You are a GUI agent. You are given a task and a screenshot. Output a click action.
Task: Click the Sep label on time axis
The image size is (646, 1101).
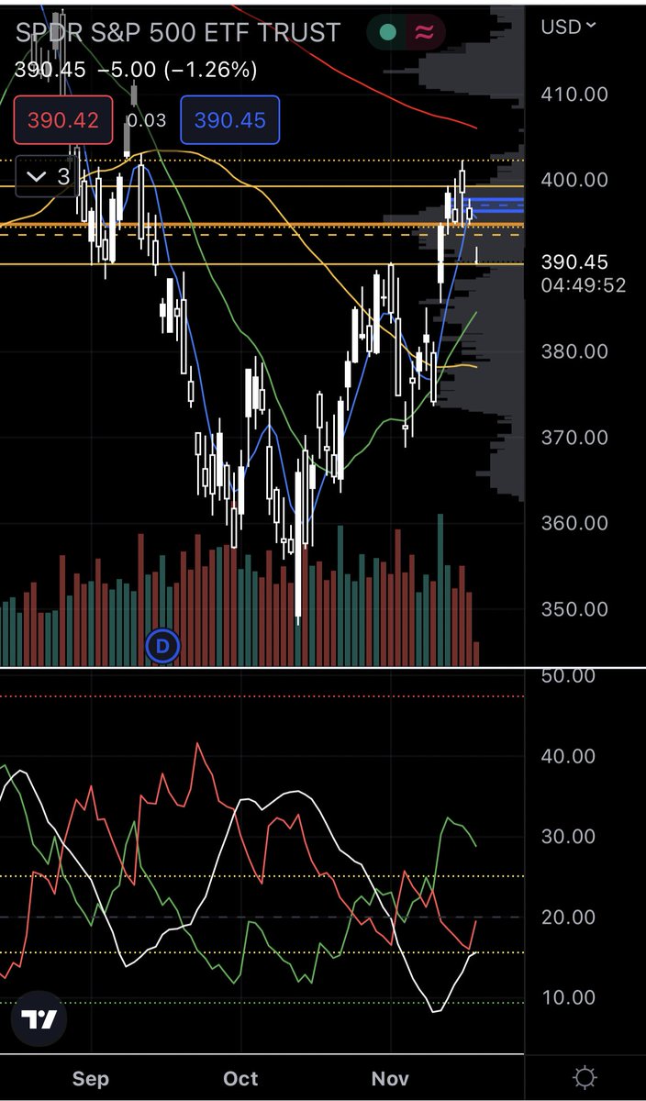(x=90, y=1078)
